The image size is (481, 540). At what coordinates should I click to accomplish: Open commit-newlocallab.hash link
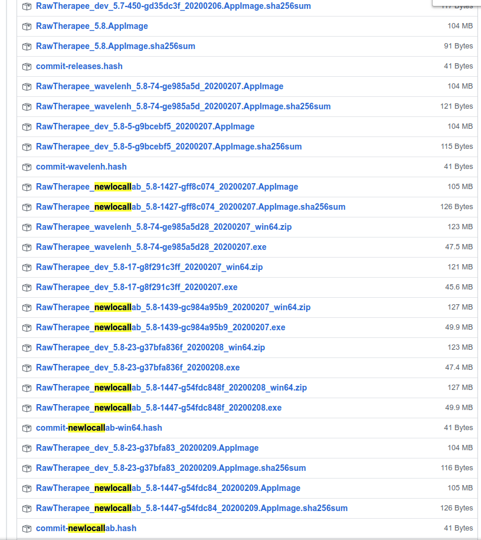pyautogui.click(x=86, y=528)
